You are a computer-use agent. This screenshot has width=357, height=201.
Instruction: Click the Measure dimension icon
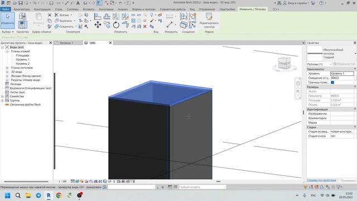pos(170,25)
